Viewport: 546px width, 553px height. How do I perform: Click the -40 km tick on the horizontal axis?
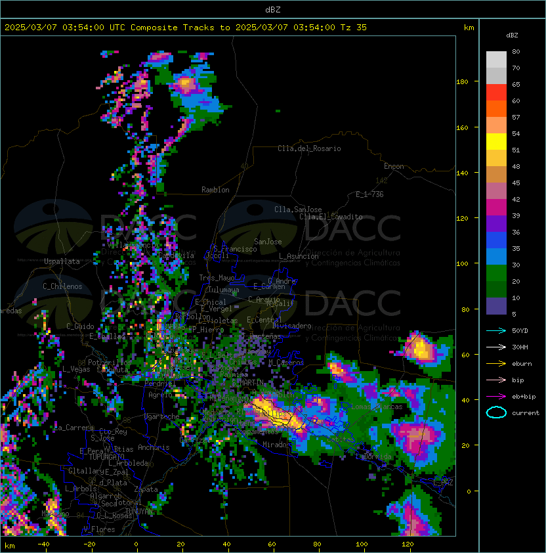click(x=43, y=544)
